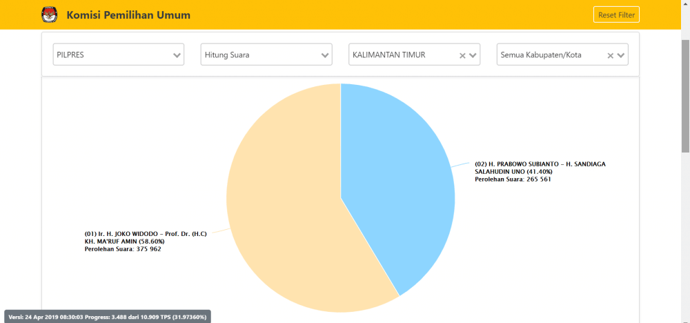Screen dimensions: 690x323
Task: Click Perolehan Suara 265 561 text
Action: coord(513,179)
